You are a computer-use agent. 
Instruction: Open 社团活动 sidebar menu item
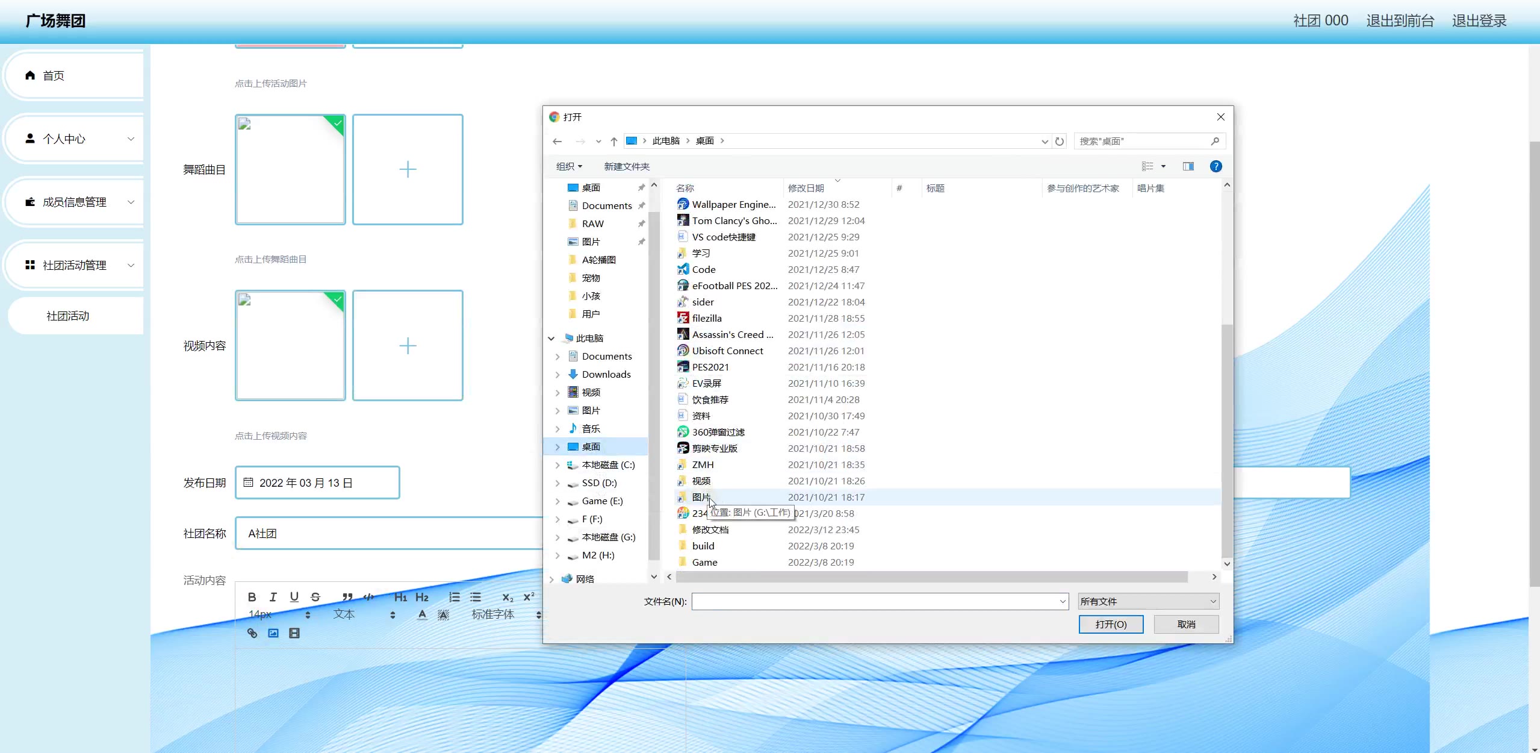tap(68, 316)
